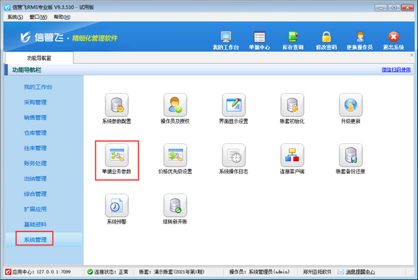
Task: Open the 帮助(H) menu
Action: coord(62,17)
